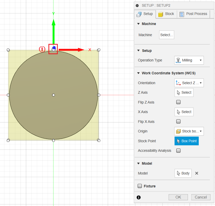Click the Cancel button
215x206 pixels.
201,197
